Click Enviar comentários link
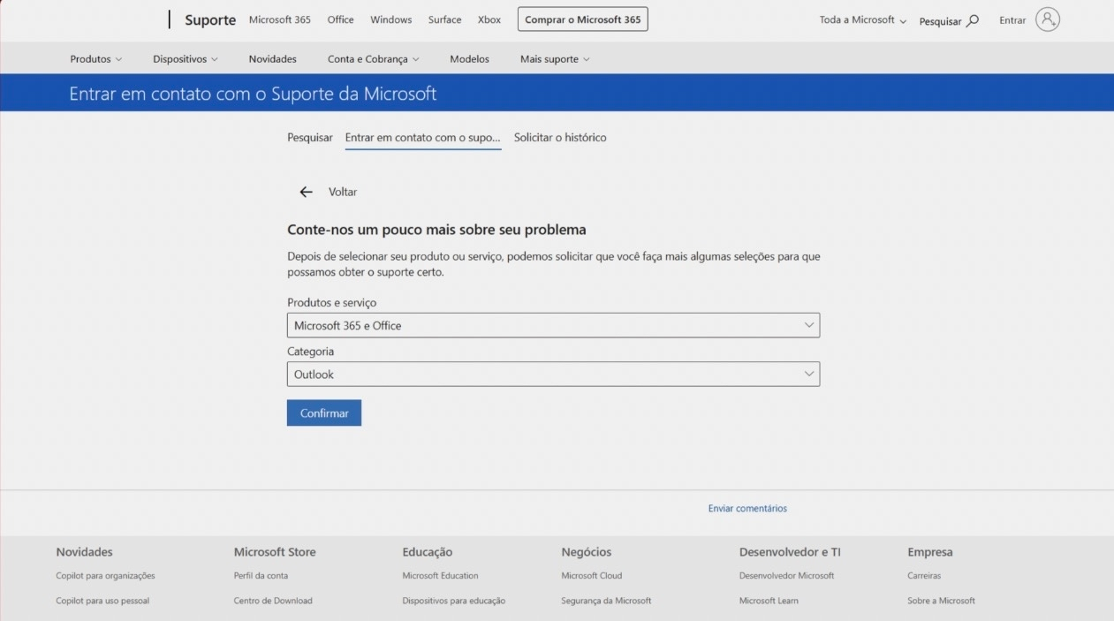Screen dimensions: 1114x621 click(x=747, y=509)
